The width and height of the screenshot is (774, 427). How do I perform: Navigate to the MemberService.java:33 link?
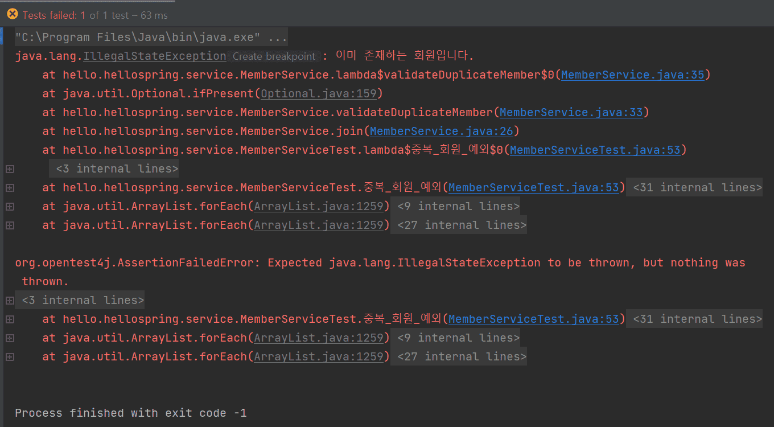(x=571, y=113)
